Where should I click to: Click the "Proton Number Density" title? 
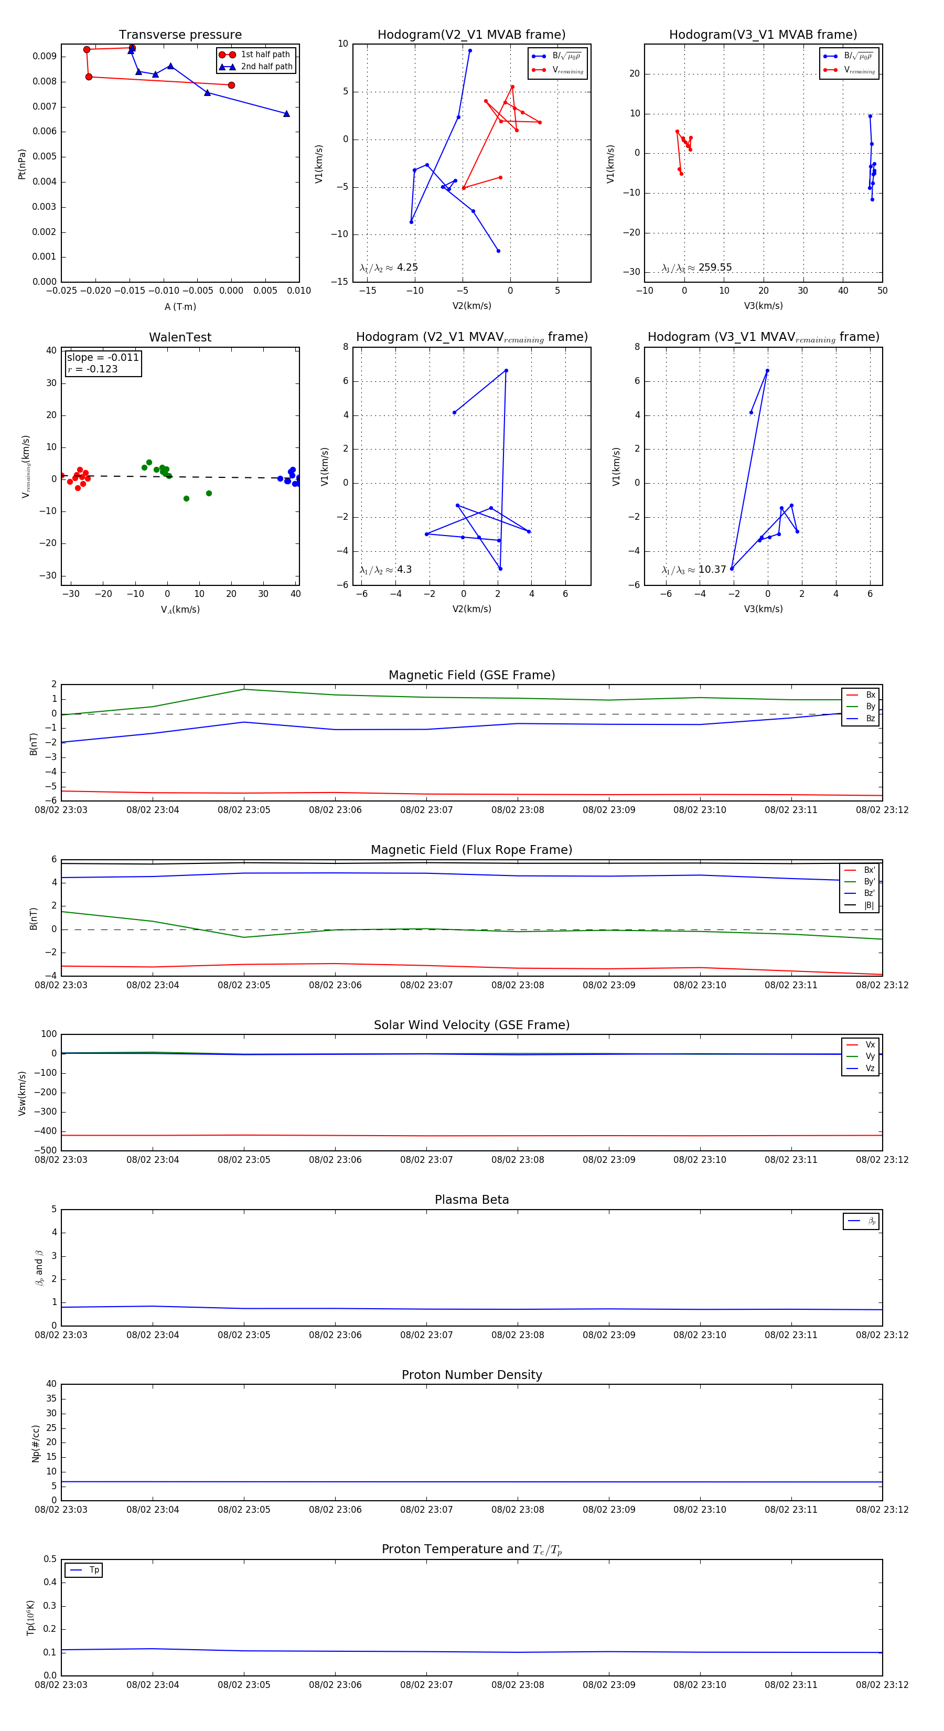471,1375
